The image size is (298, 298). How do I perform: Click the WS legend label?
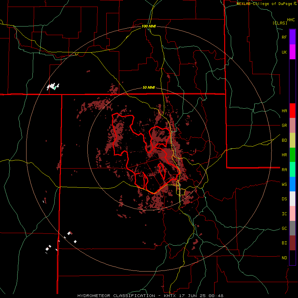(x=284, y=184)
